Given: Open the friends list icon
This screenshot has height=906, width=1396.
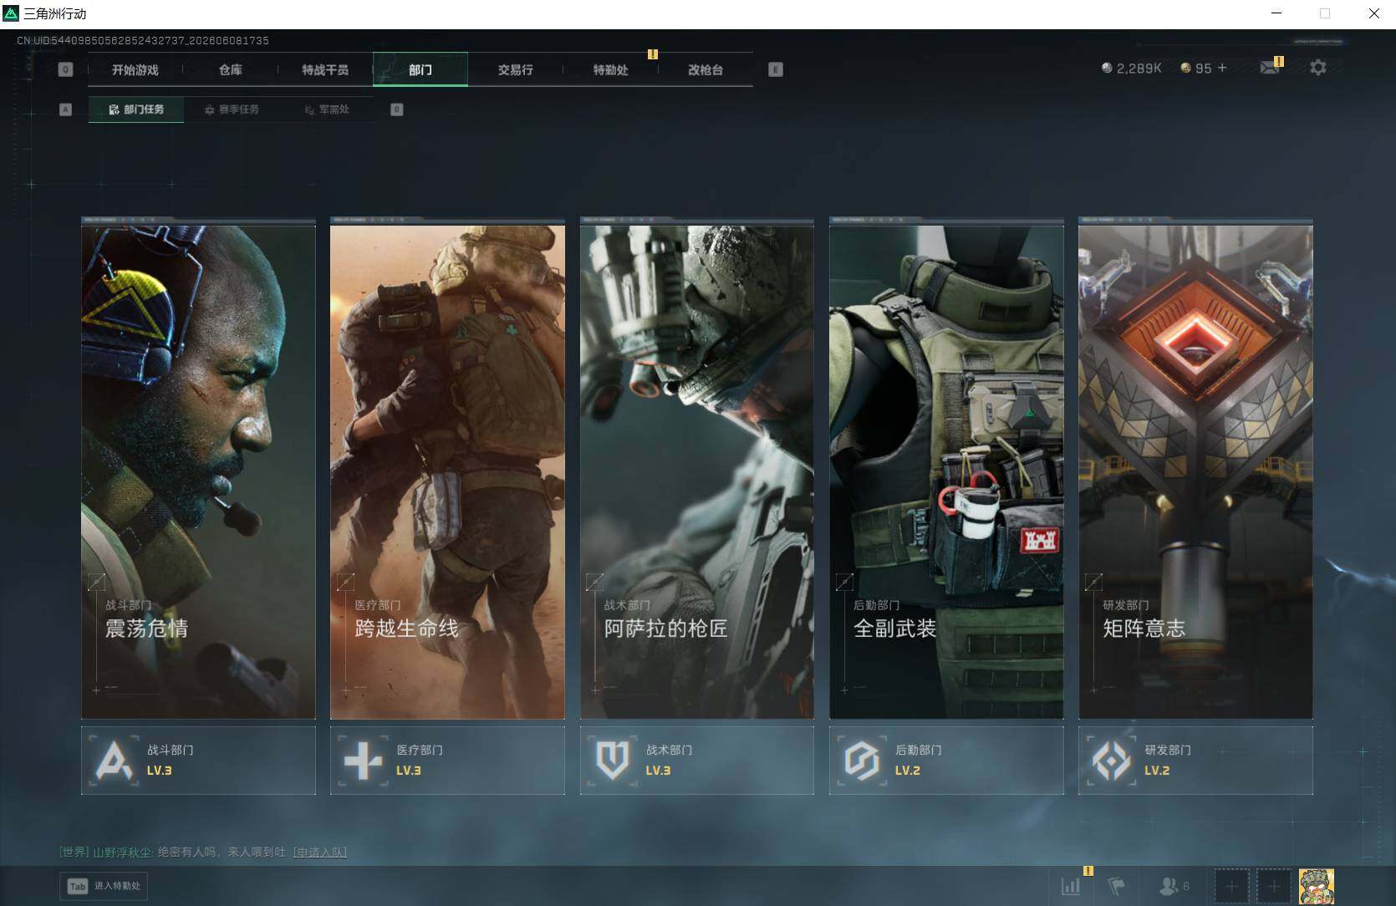Looking at the screenshot, I should (x=1169, y=886).
